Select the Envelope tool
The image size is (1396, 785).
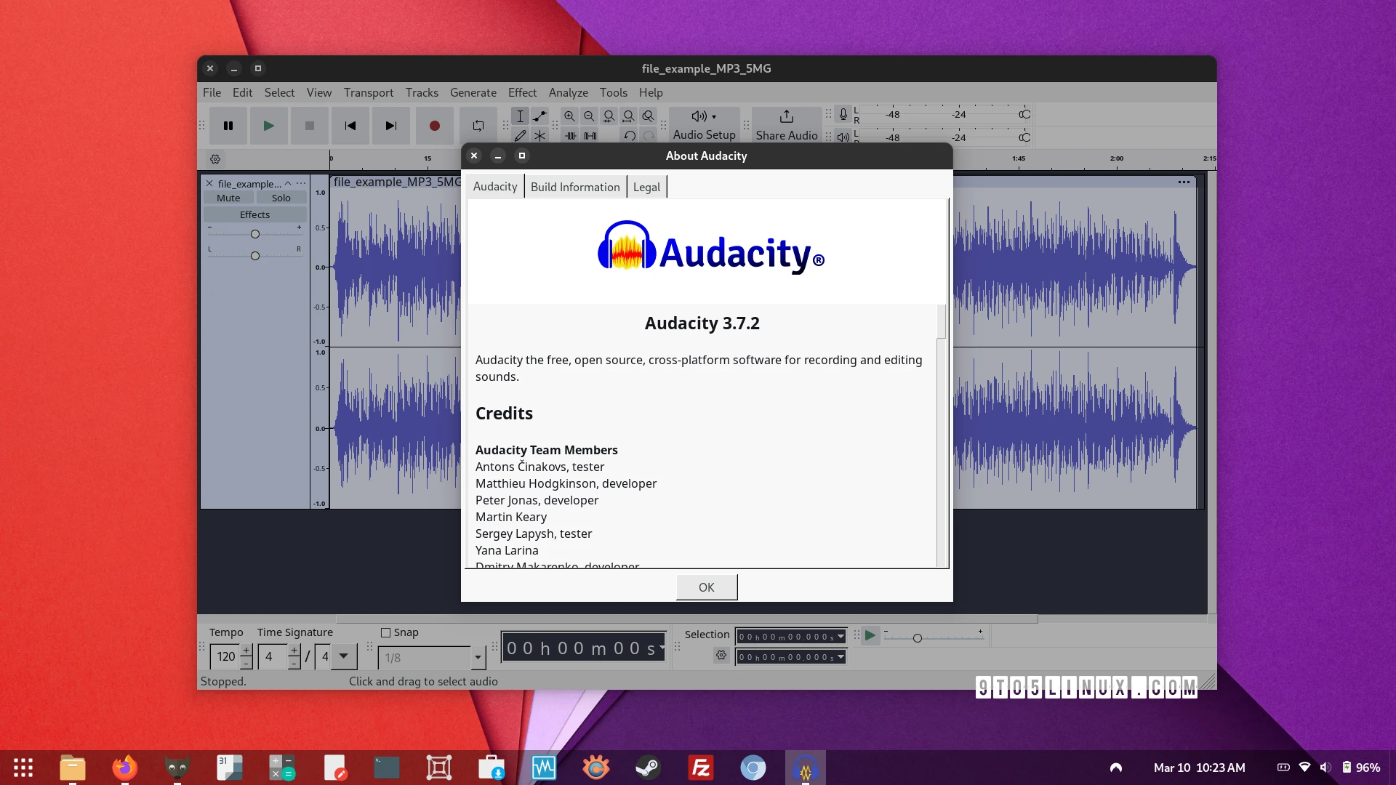click(x=539, y=116)
